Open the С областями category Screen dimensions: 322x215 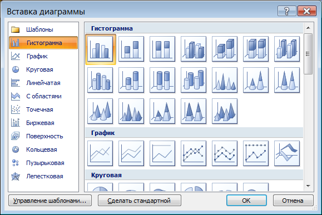click(43, 96)
